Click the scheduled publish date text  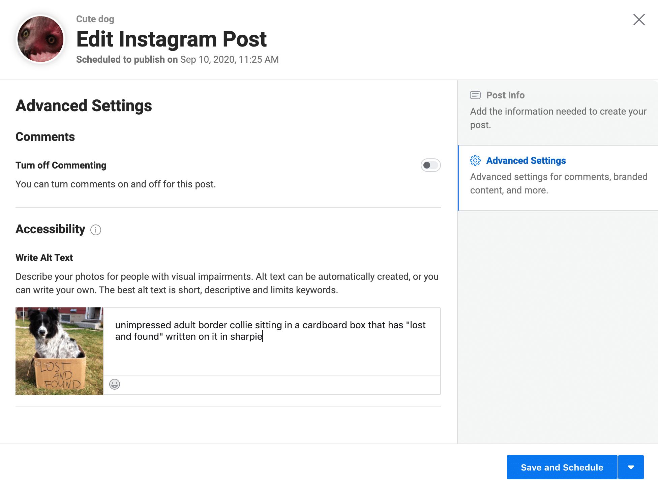230,59
